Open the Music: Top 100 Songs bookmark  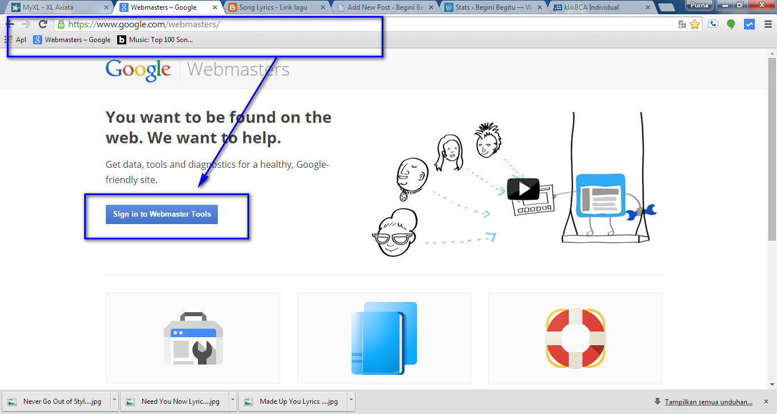click(155, 40)
